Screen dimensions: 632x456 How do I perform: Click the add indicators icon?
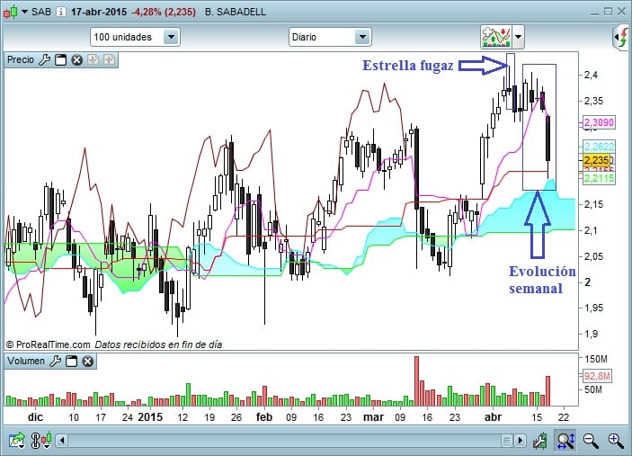point(496,37)
